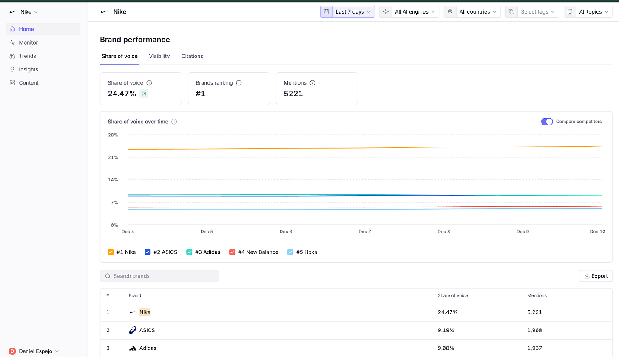The height and width of the screenshot is (357, 619).
Task: Click the Home icon in sidebar
Action: pyautogui.click(x=12, y=29)
